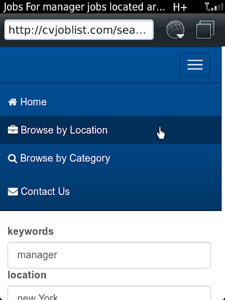Collapse the hamburger navigation menu
225x300 pixels.
click(x=195, y=64)
